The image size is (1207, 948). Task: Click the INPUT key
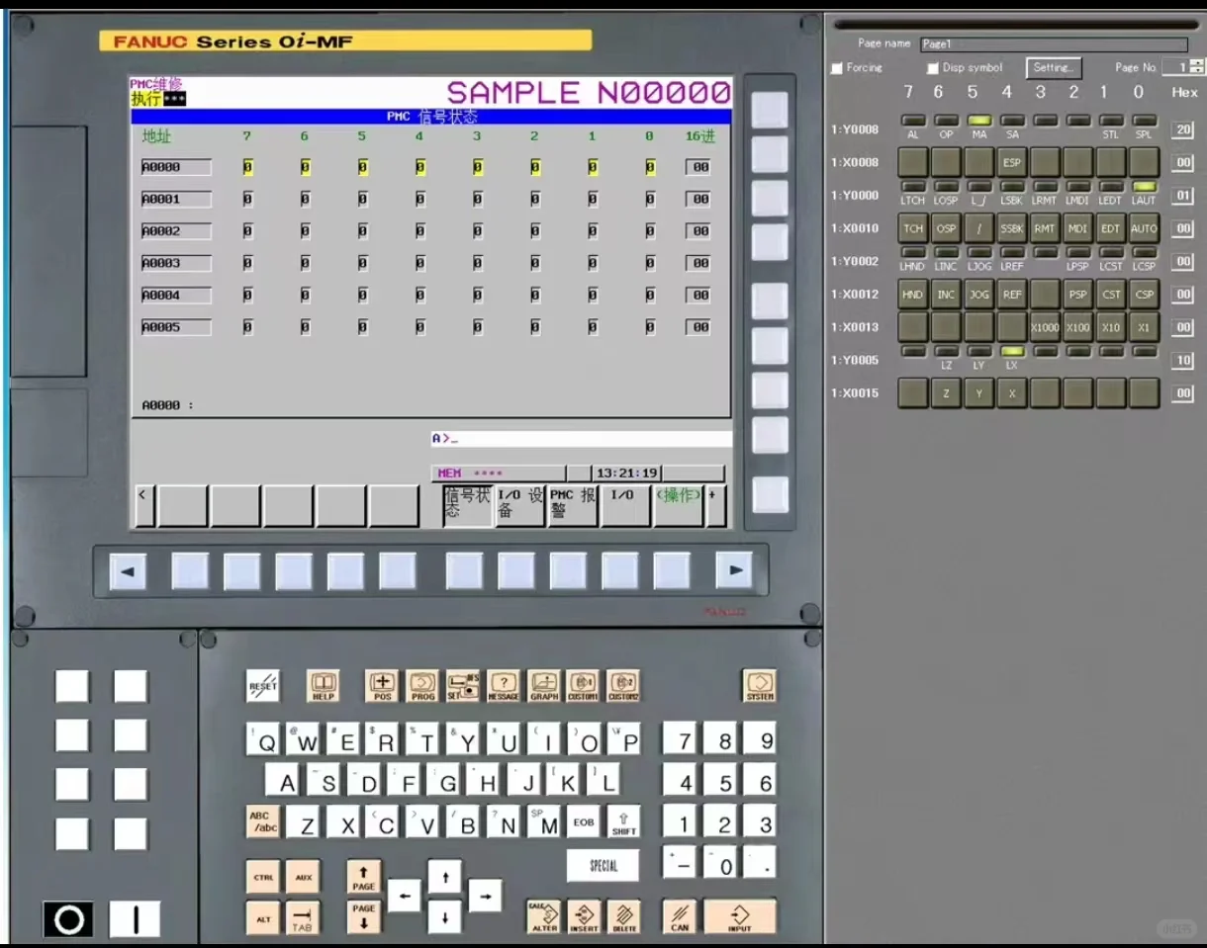tap(739, 916)
